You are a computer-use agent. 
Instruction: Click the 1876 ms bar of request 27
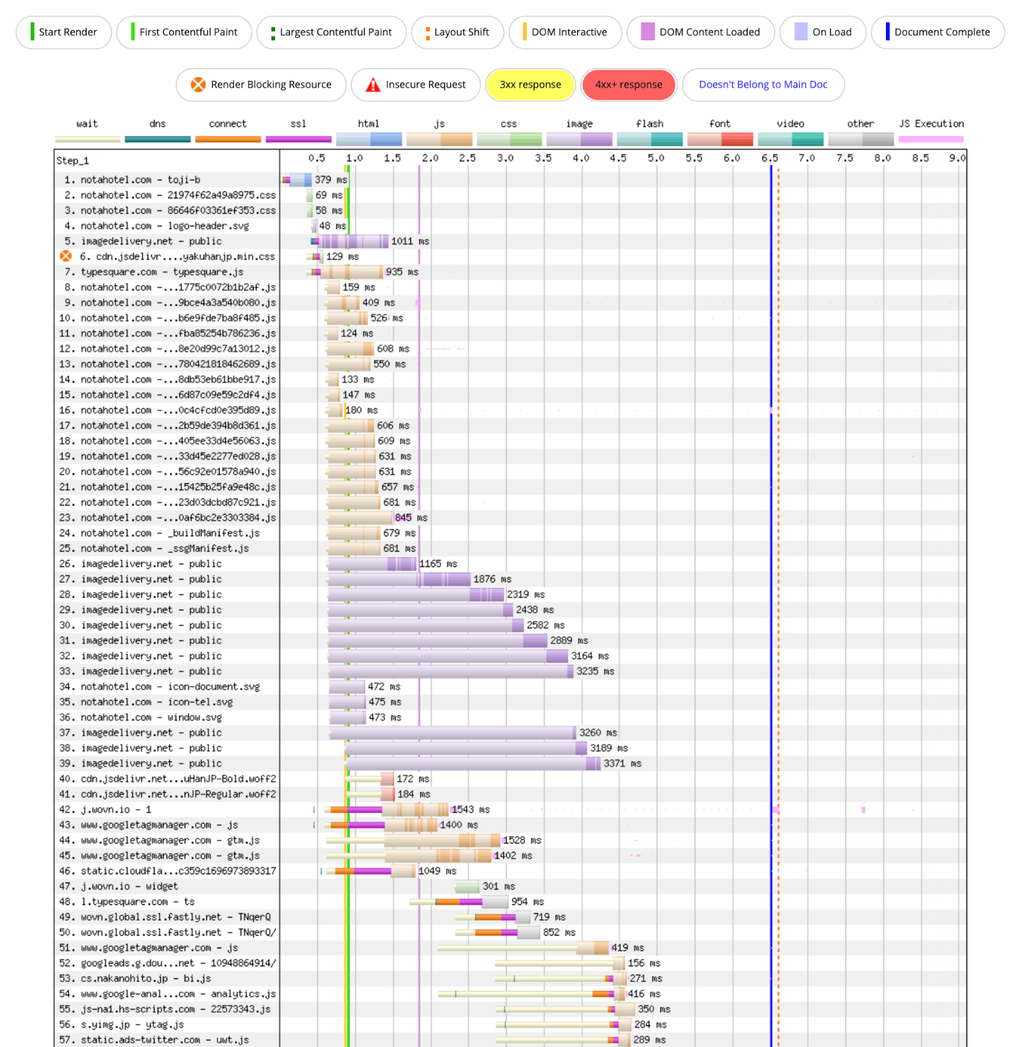coord(399,579)
